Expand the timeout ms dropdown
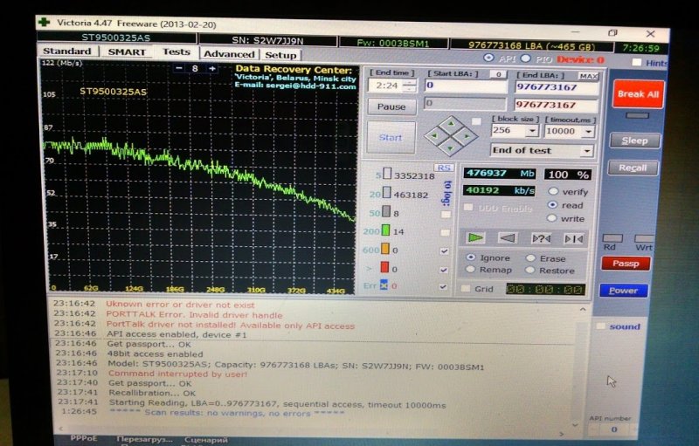The image size is (699, 446). [588, 131]
